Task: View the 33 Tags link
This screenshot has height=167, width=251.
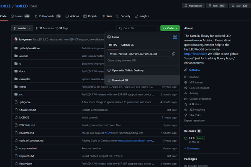Action: click(x=62, y=28)
